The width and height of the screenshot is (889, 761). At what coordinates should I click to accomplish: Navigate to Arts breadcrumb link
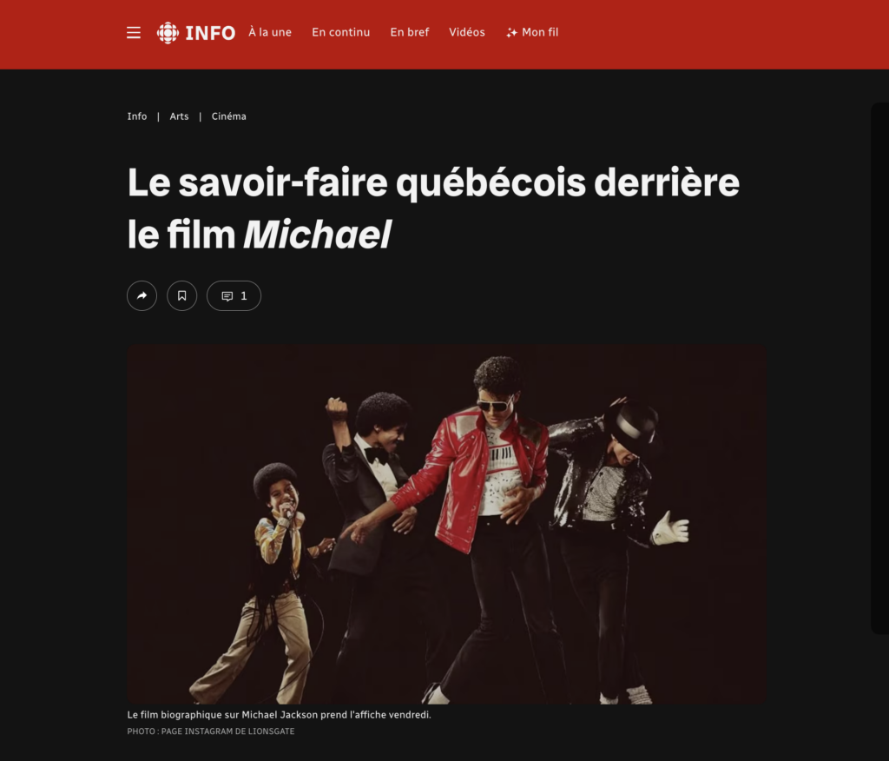[179, 116]
